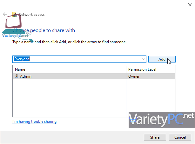Click the Share button
Image resolution: width=195 pixels, height=144 pixels.
coord(155,137)
